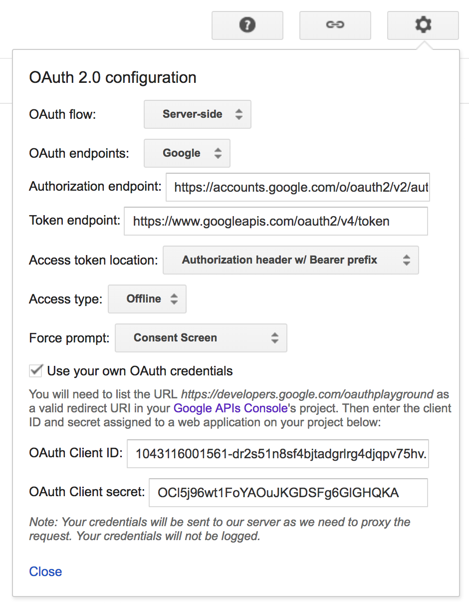Click the settings gear icon
The width and height of the screenshot is (469, 613).
[x=423, y=25]
